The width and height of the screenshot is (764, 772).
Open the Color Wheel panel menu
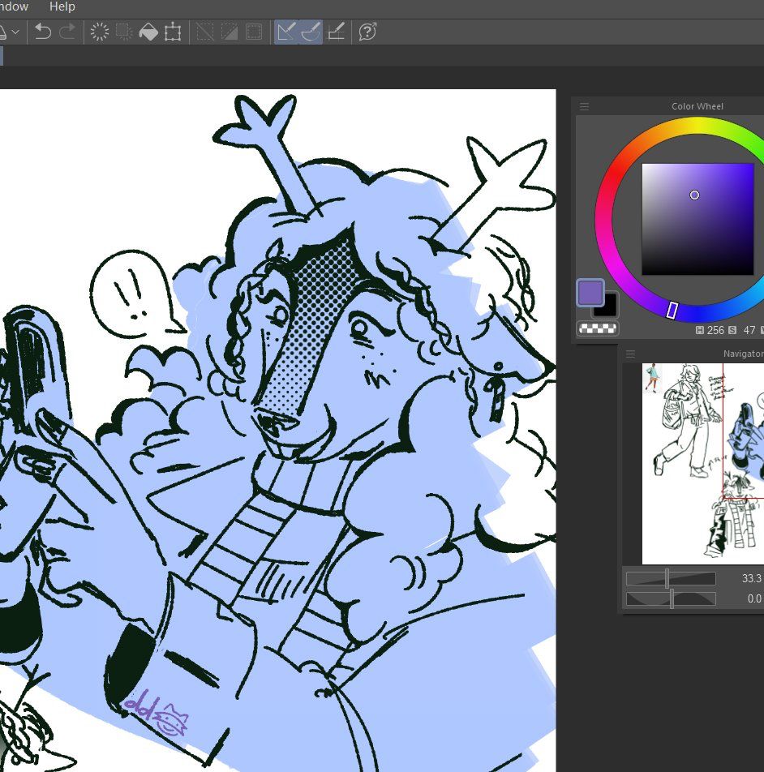[x=584, y=106]
